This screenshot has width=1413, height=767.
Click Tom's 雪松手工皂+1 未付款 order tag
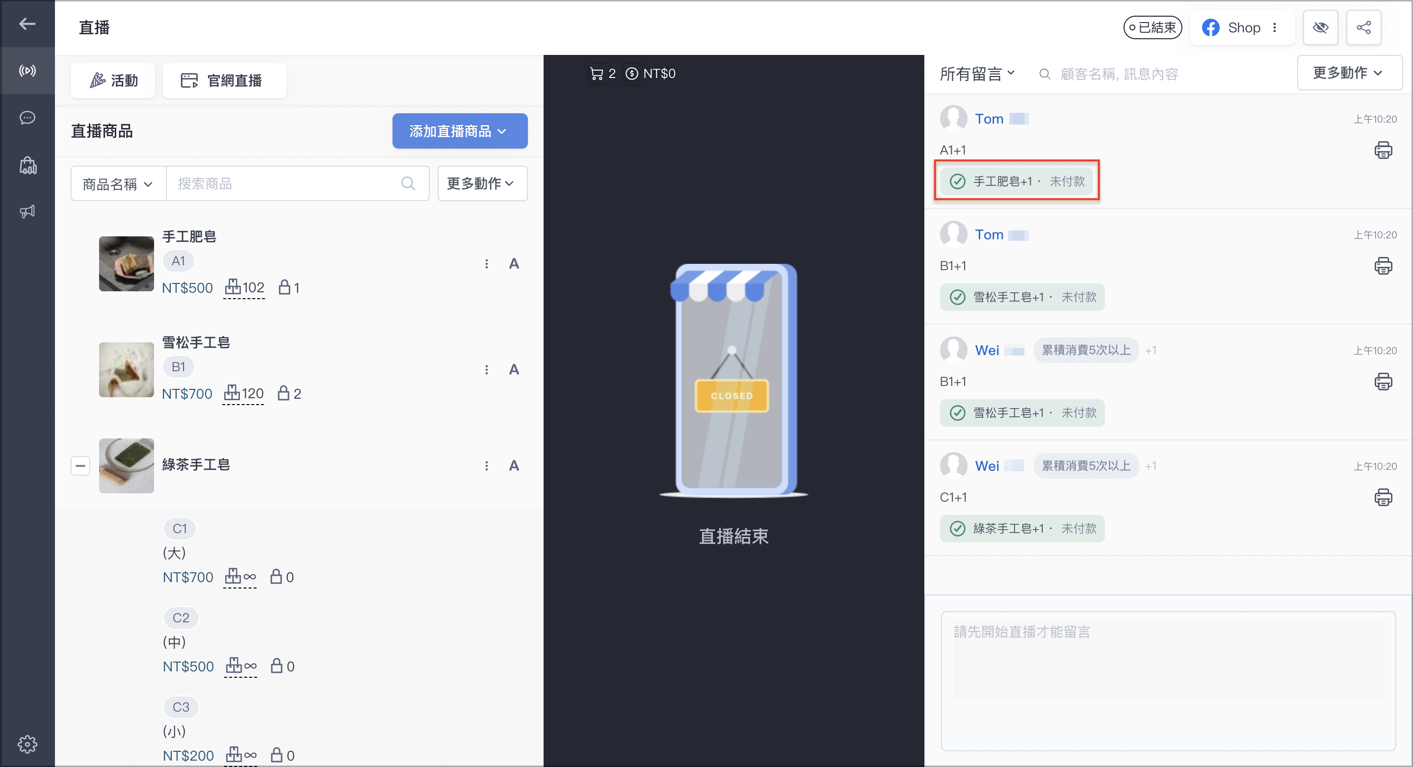pos(1022,297)
